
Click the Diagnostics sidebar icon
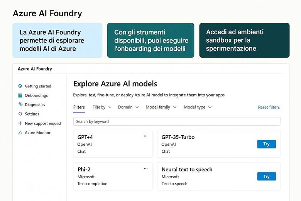[x=20, y=104]
